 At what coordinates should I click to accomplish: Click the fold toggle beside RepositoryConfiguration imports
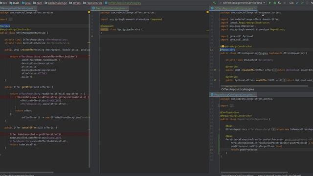(219, 106)
